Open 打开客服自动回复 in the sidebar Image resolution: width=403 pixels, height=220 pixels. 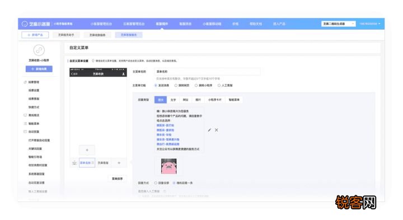[39, 141]
